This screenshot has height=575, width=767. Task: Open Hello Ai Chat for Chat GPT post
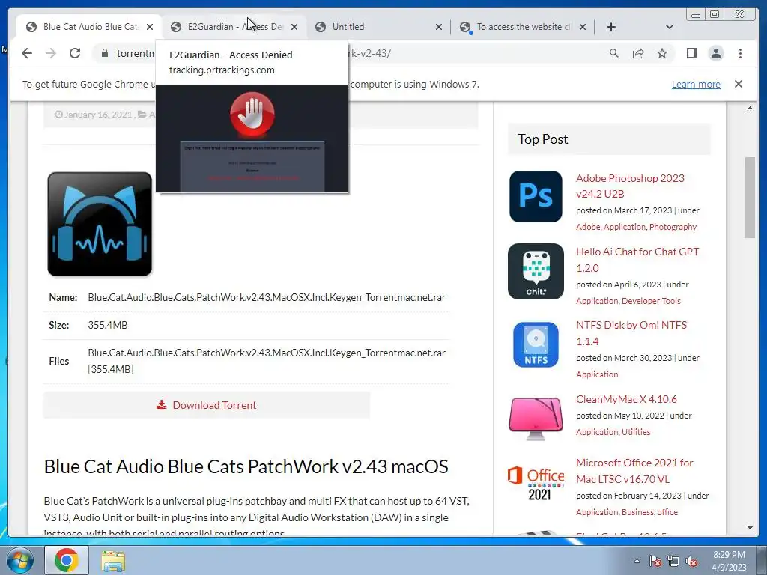tap(637, 260)
